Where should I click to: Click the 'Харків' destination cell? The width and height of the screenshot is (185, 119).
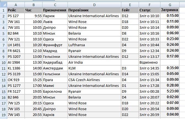55,115
